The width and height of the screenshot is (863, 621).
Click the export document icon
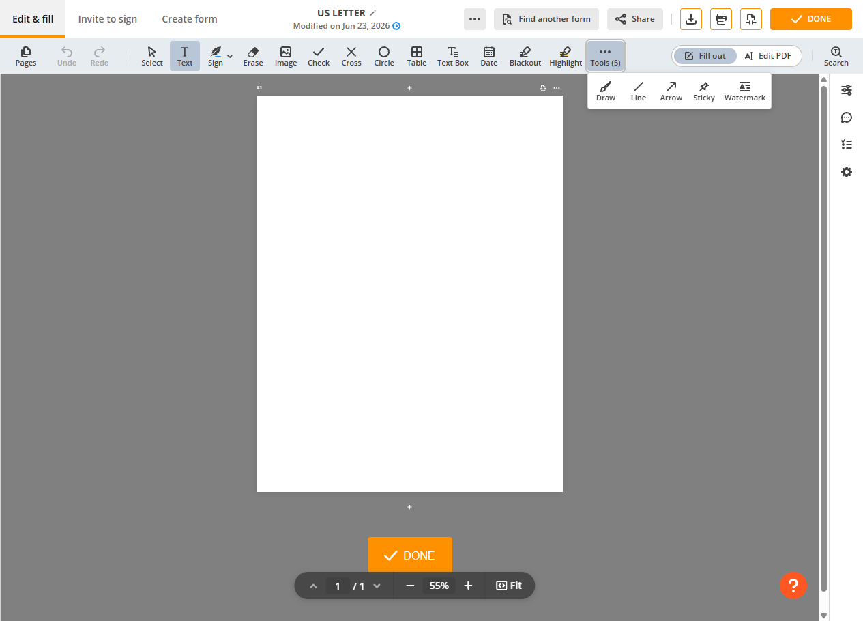pyautogui.click(x=751, y=19)
